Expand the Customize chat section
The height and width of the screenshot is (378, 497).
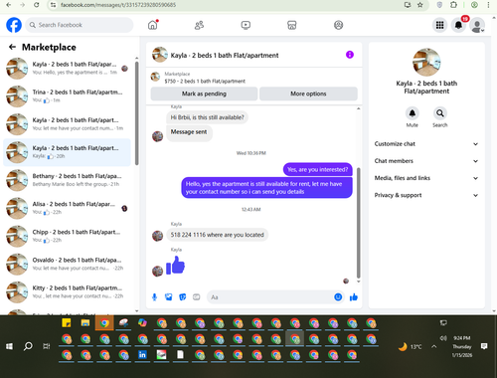click(x=426, y=144)
